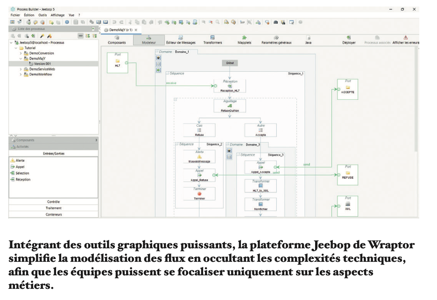Click the Déployer button
This screenshot has height=300, width=437.
coord(349,40)
